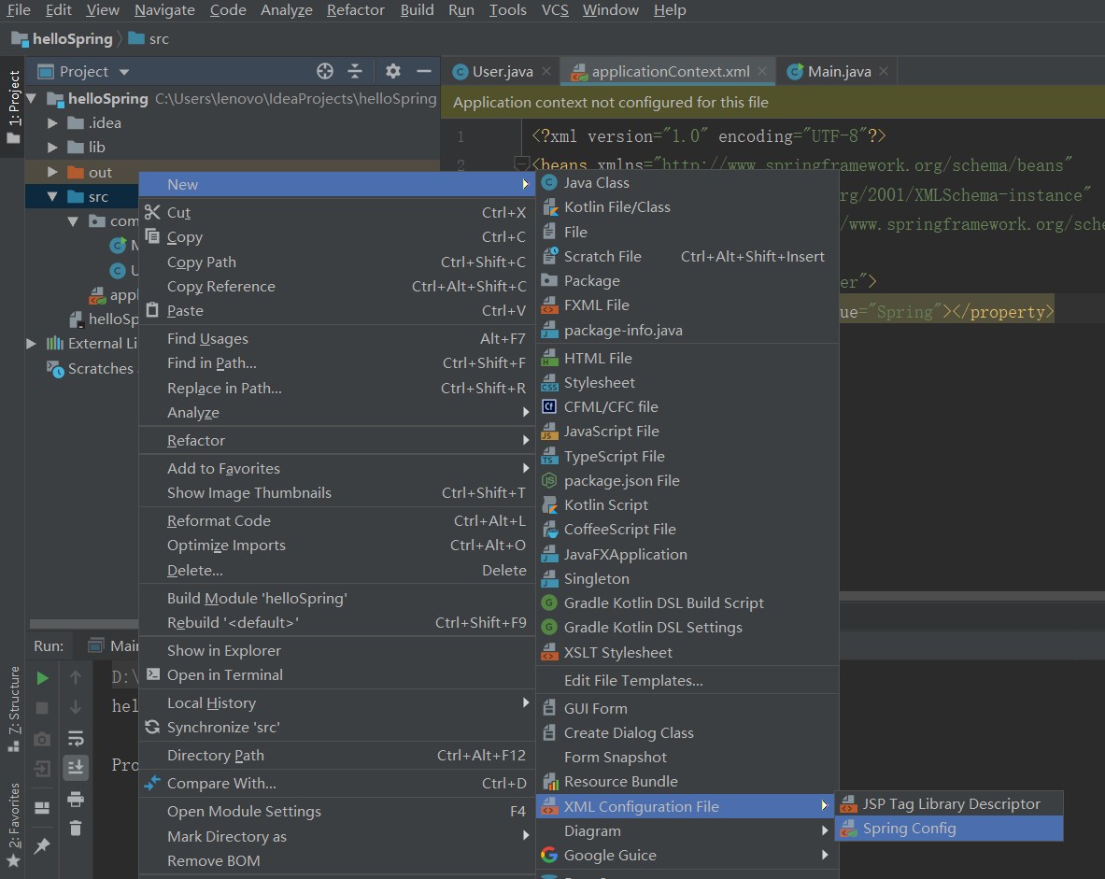
Task: Open the Project view dropdown arrow
Action: (125, 72)
